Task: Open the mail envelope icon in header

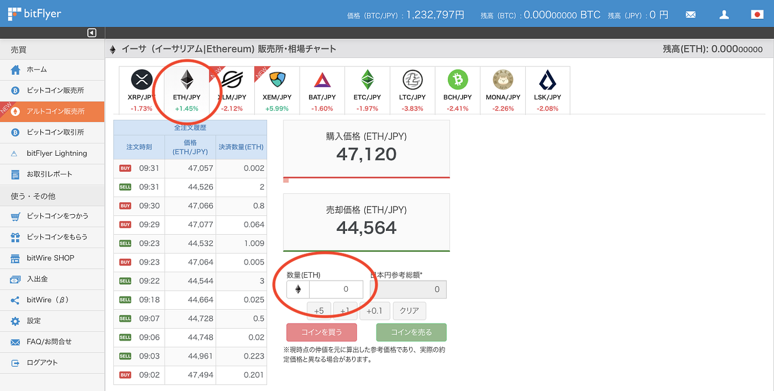Action: [691, 15]
